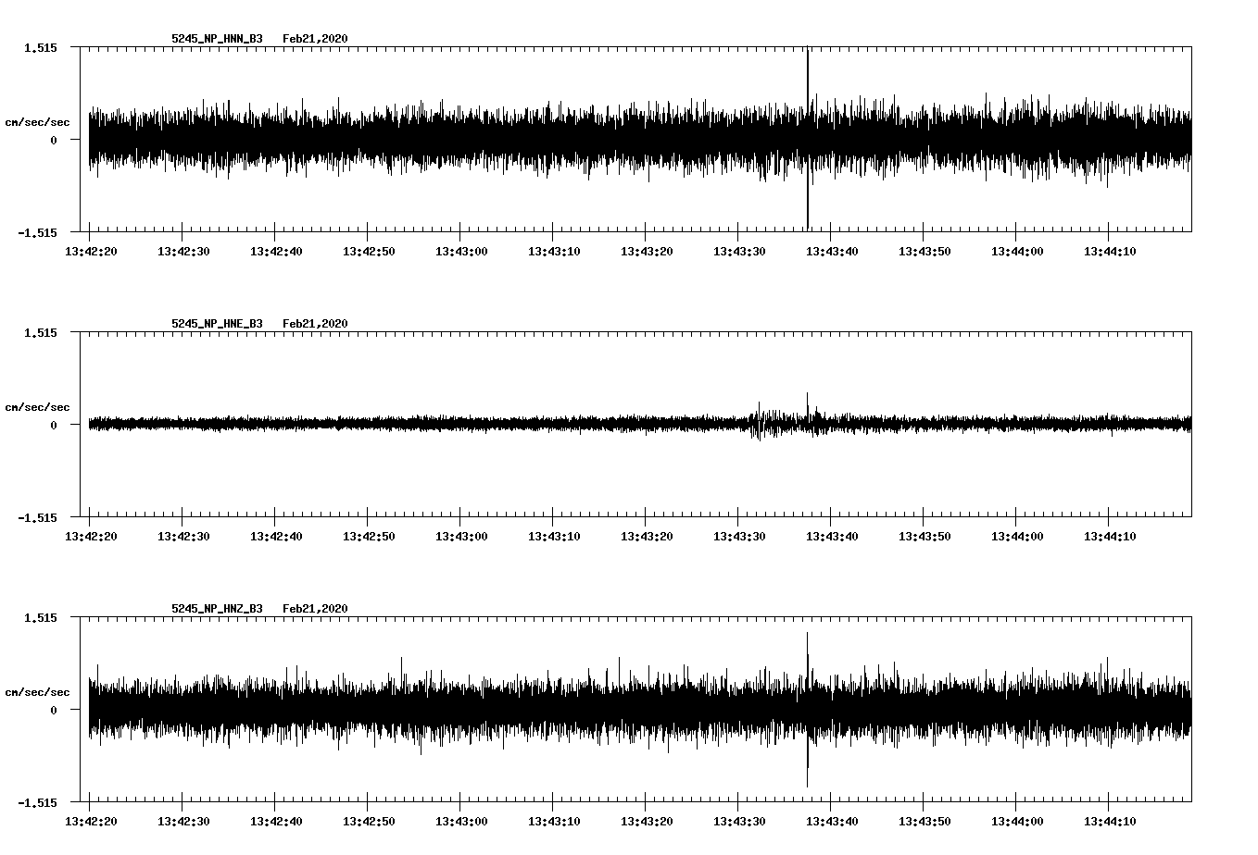Click the -1.515 lower limit on HNN axis
1258x855 pixels.
click(36, 232)
